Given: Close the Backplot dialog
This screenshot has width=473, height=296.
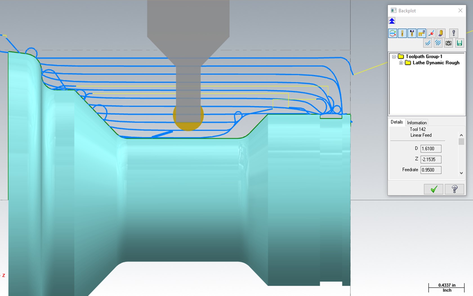Looking at the screenshot, I should 460,10.
